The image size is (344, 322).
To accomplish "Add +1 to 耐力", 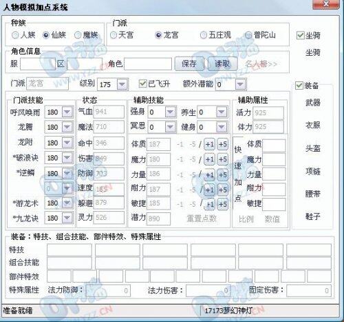I will [209, 190].
